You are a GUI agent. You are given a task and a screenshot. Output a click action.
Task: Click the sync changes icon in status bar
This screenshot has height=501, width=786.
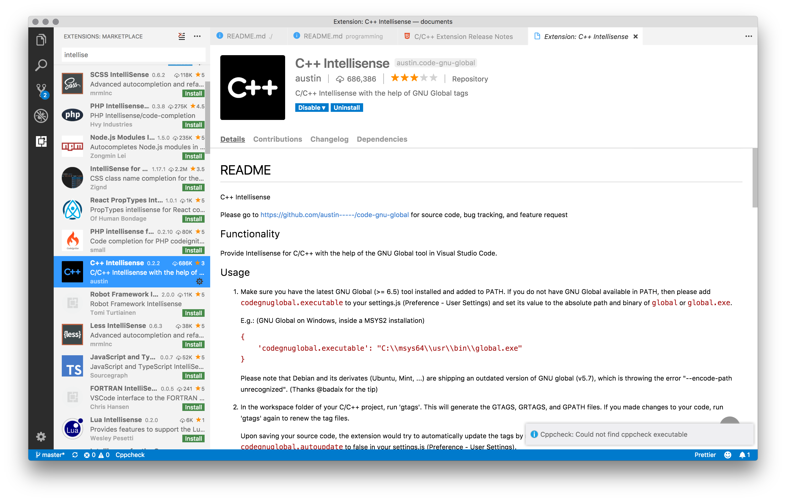pos(75,455)
